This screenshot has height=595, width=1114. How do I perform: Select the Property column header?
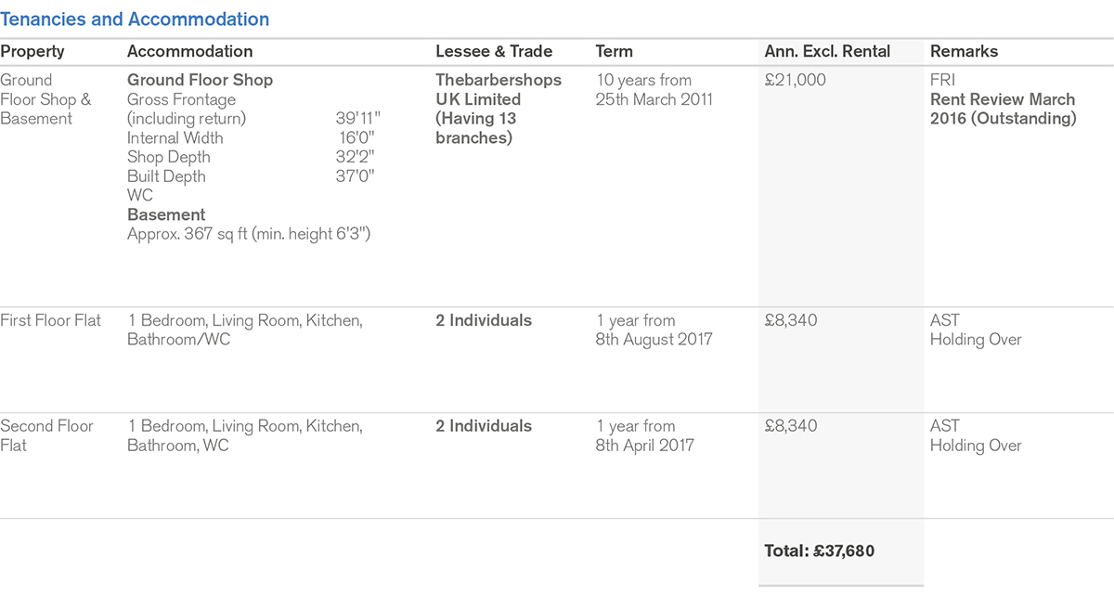point(32,52)
